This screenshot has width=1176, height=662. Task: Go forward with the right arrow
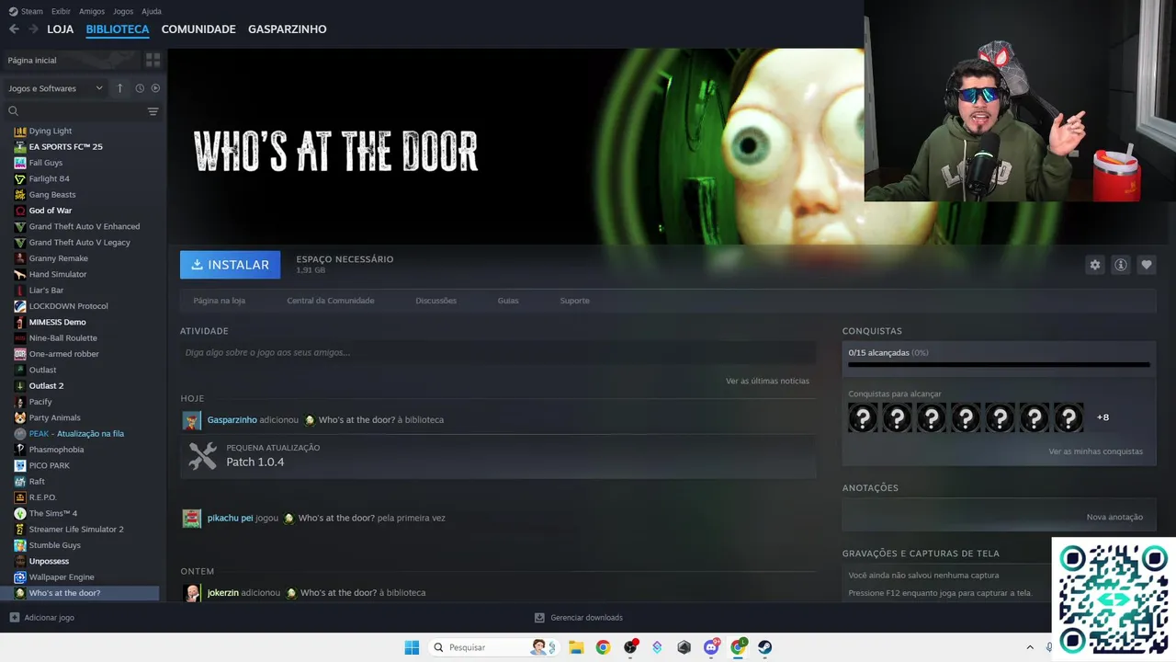[33, 29]
